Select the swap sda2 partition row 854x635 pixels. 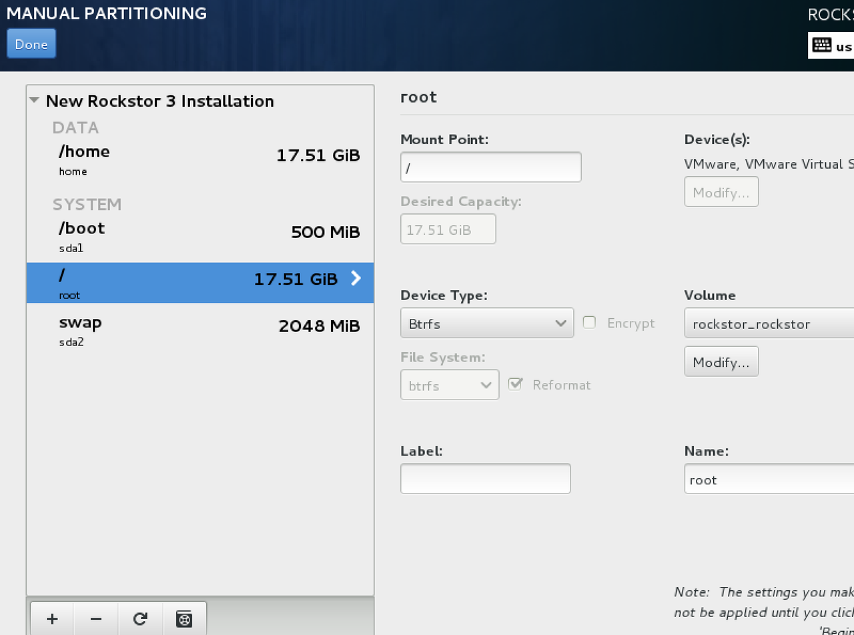200,331
